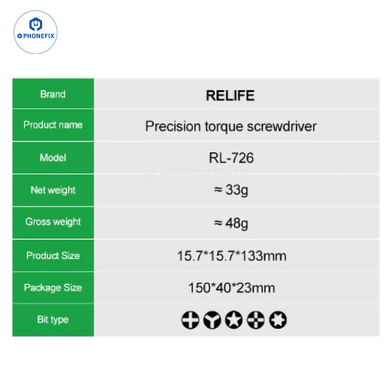
Task: Click the Model label cell
Action: 53,158
